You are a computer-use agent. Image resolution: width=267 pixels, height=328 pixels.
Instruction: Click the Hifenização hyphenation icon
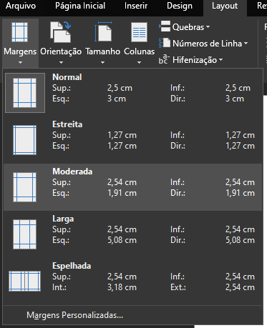click(x=164, y=59)
